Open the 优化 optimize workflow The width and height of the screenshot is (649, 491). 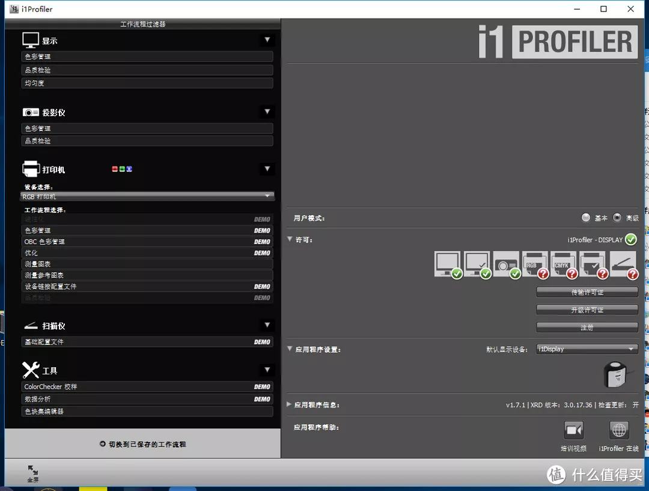(147, 252)
